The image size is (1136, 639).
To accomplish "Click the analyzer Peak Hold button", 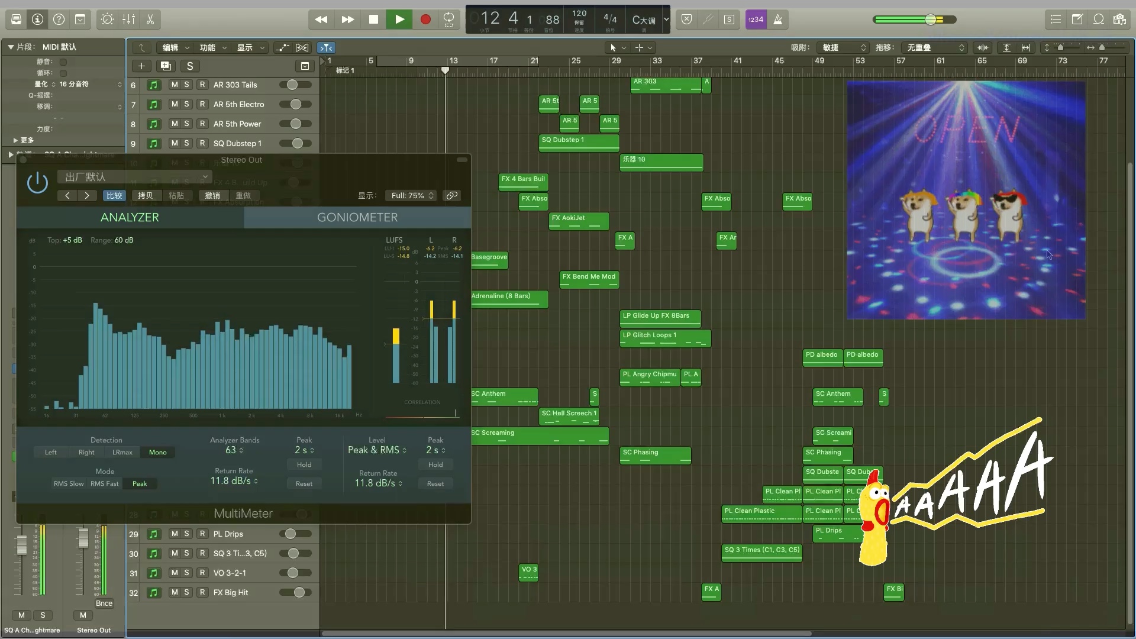I will [304, 464].
